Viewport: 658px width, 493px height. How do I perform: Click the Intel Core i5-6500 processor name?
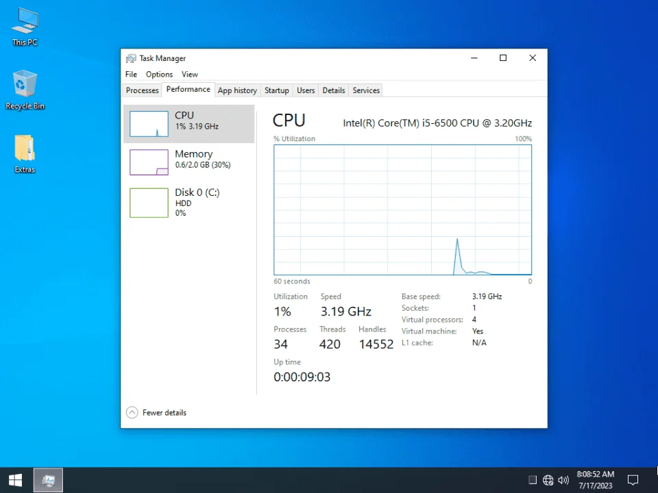click(x=437, y=123)
